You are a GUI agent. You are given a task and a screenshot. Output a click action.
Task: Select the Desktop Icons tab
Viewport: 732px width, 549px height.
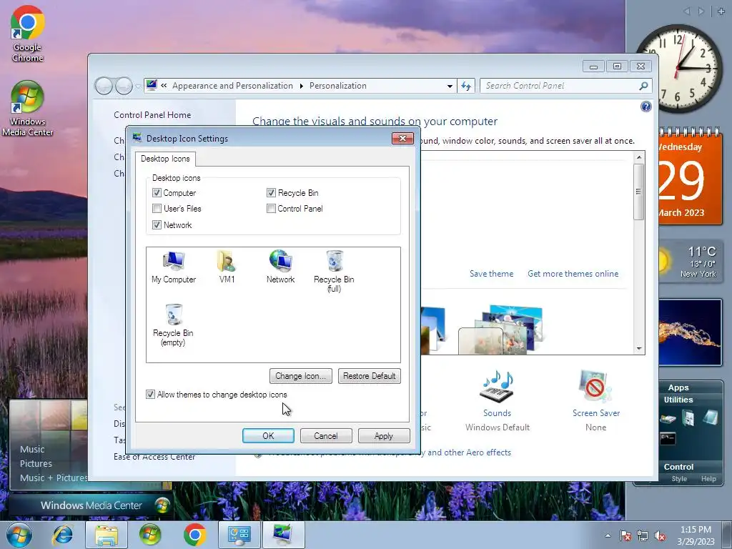point(165,159)
